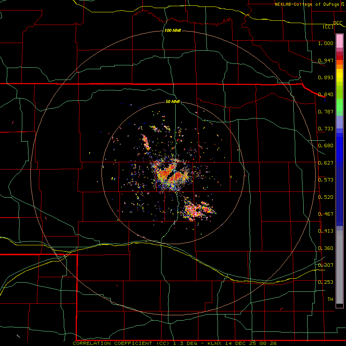Click the 0.840 legend value
The width and height of the screenshot is (346, 346).
click(x=326, y=95)
